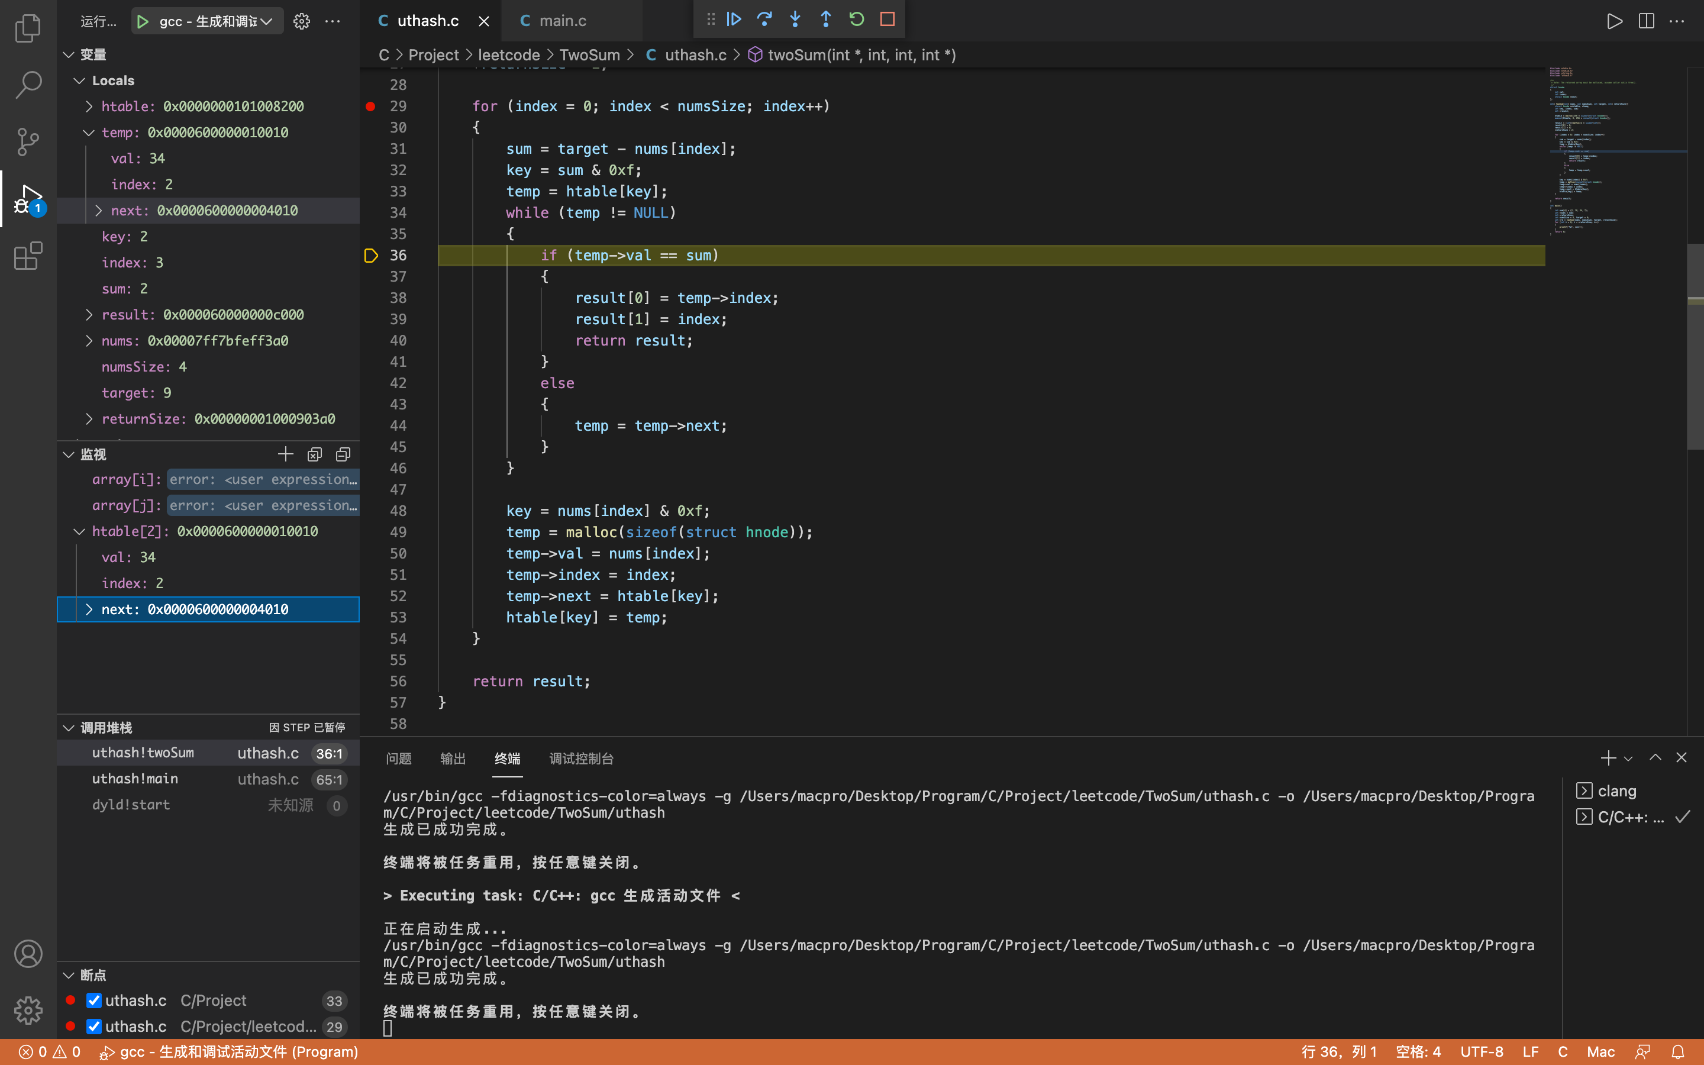
Task: Disable the uthash.c line 29 breakpoint
Action: [x=93, y=1027]
